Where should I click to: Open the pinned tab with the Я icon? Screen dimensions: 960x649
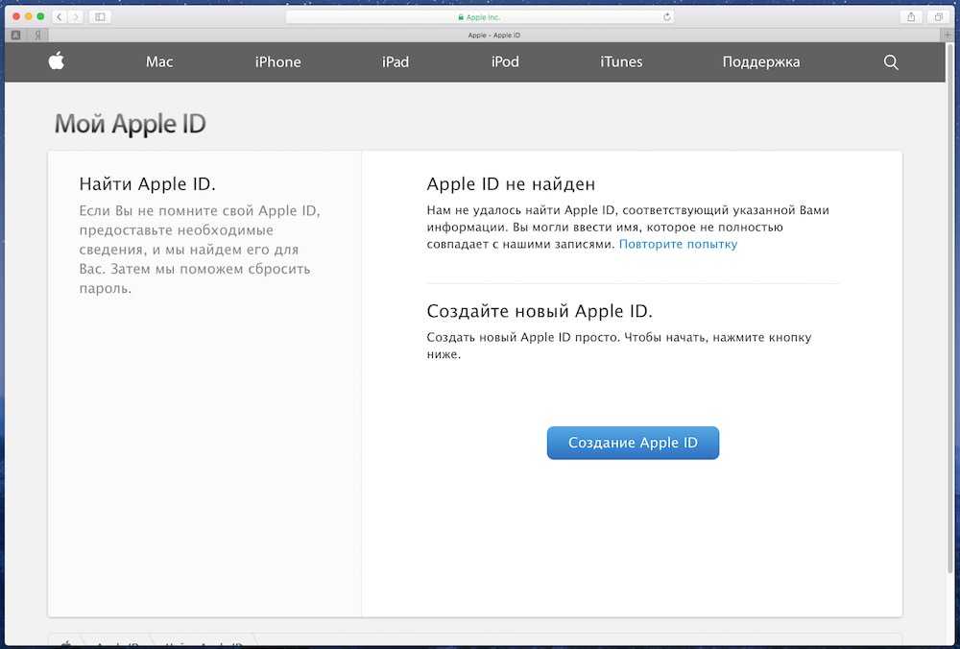[x=38, y=35]
